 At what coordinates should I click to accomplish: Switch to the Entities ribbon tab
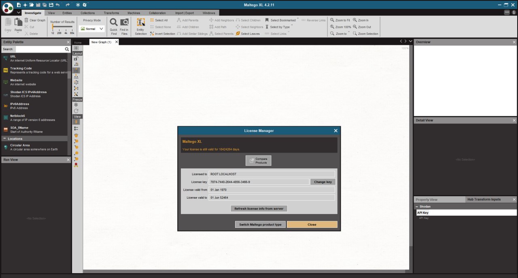(x=67, y=13)
